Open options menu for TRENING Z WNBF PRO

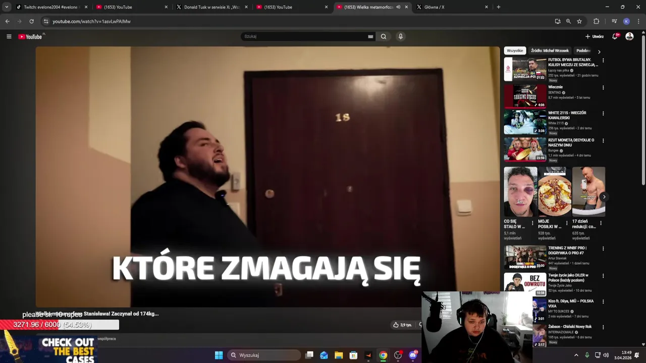point(603,249)
